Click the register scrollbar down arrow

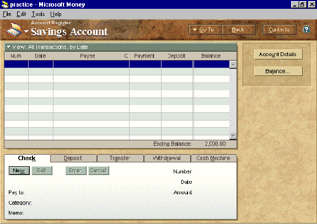pyautogui.click(x=233, y=136)
